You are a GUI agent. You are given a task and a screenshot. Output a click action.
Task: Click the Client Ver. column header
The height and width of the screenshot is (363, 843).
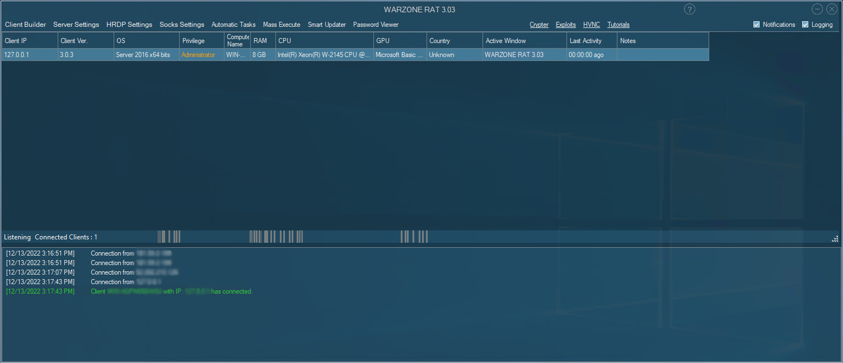click(x=86, y=40)
